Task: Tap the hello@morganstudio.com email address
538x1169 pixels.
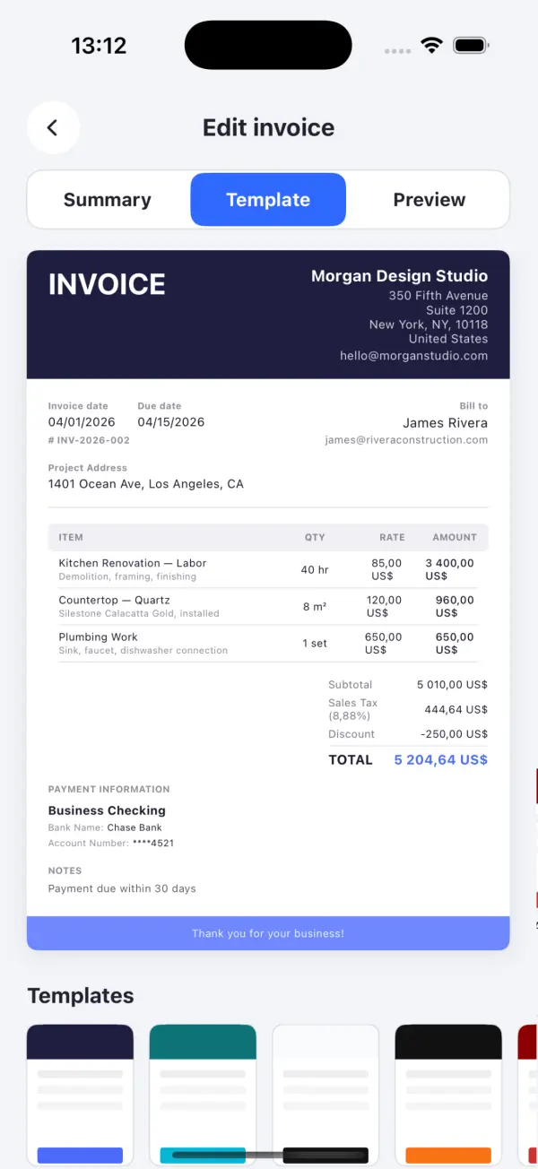Action: click(413, 356)
